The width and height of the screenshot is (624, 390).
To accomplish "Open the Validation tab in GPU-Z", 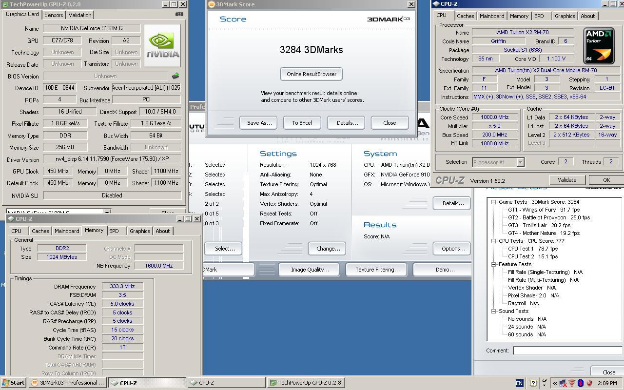I will (79, 15).
